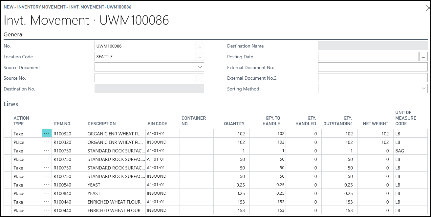The width and height of the screenshot is (431, 217).
Task: Click the lookup button next to No. field
Action: (x=200, y=46)
